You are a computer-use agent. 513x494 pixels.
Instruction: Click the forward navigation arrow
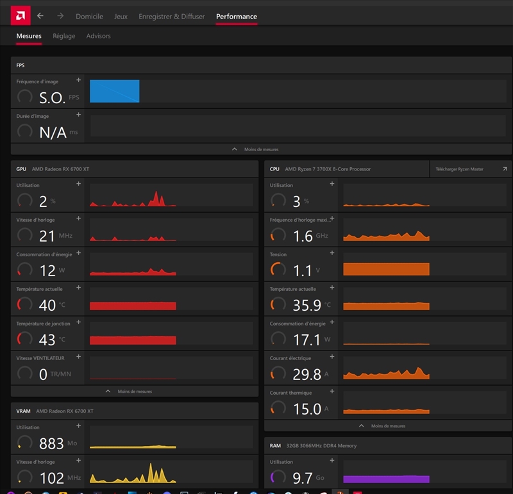(60, 16)
